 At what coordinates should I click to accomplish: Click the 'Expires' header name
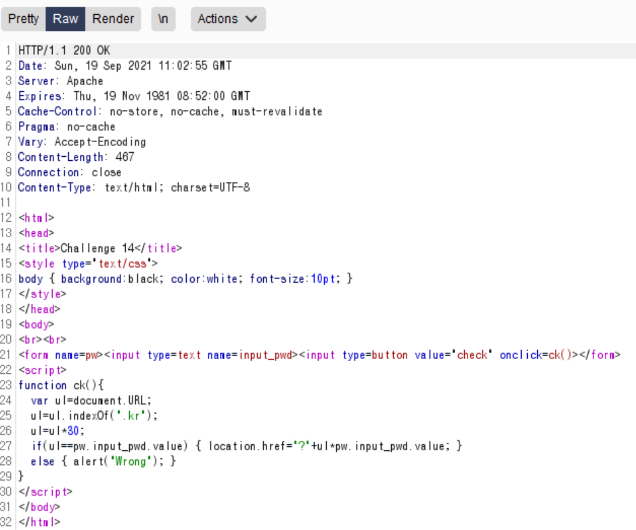point(40,96)
